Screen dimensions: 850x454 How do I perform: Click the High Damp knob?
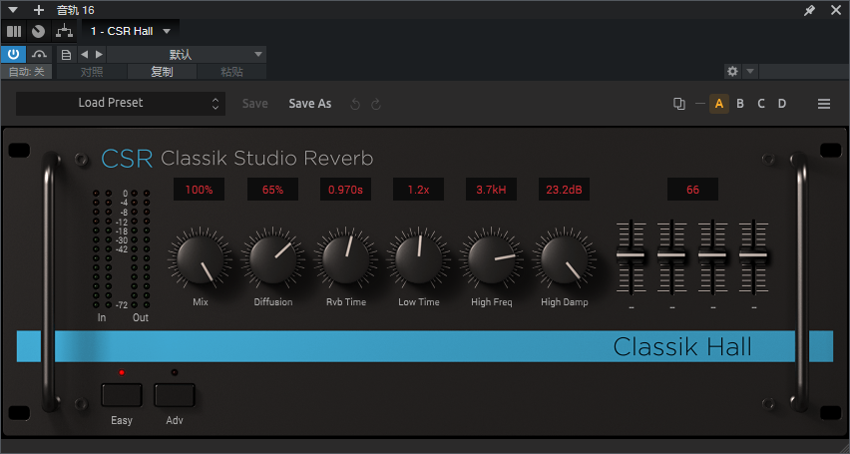pyautogui.click(x=565, y=259)
